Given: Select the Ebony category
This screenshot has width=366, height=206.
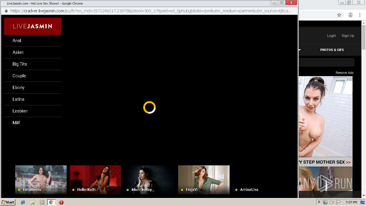Looking at the screenshot, I should pos(33,88).
